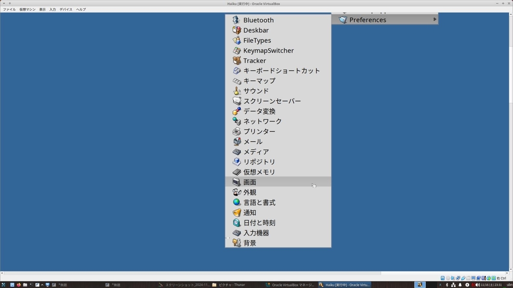Click the Bluetooth preferences icon
513x288 pixels.
coord(236,20)
